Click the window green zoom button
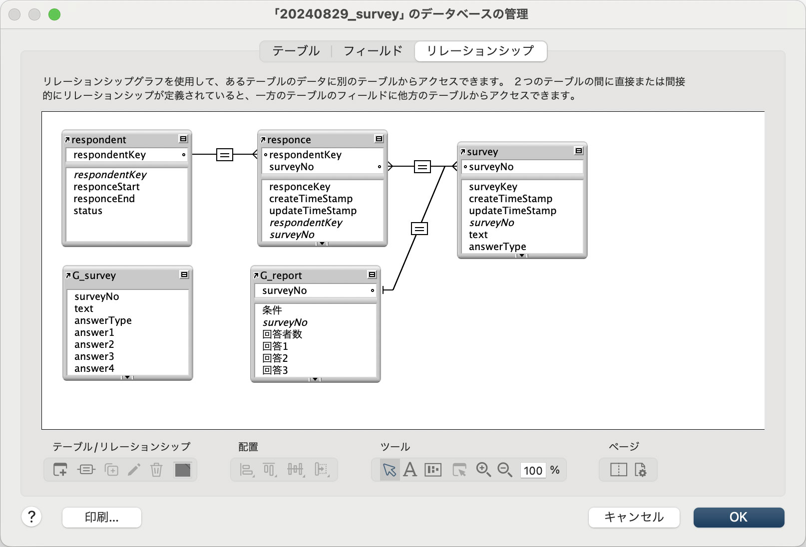Image resolution: width=806 pixels, height=547 pixels. tap(54, 14)
